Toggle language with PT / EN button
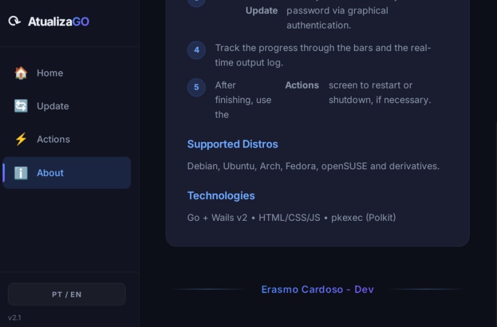This screenshot has height=327, width=497. (67, 294)
